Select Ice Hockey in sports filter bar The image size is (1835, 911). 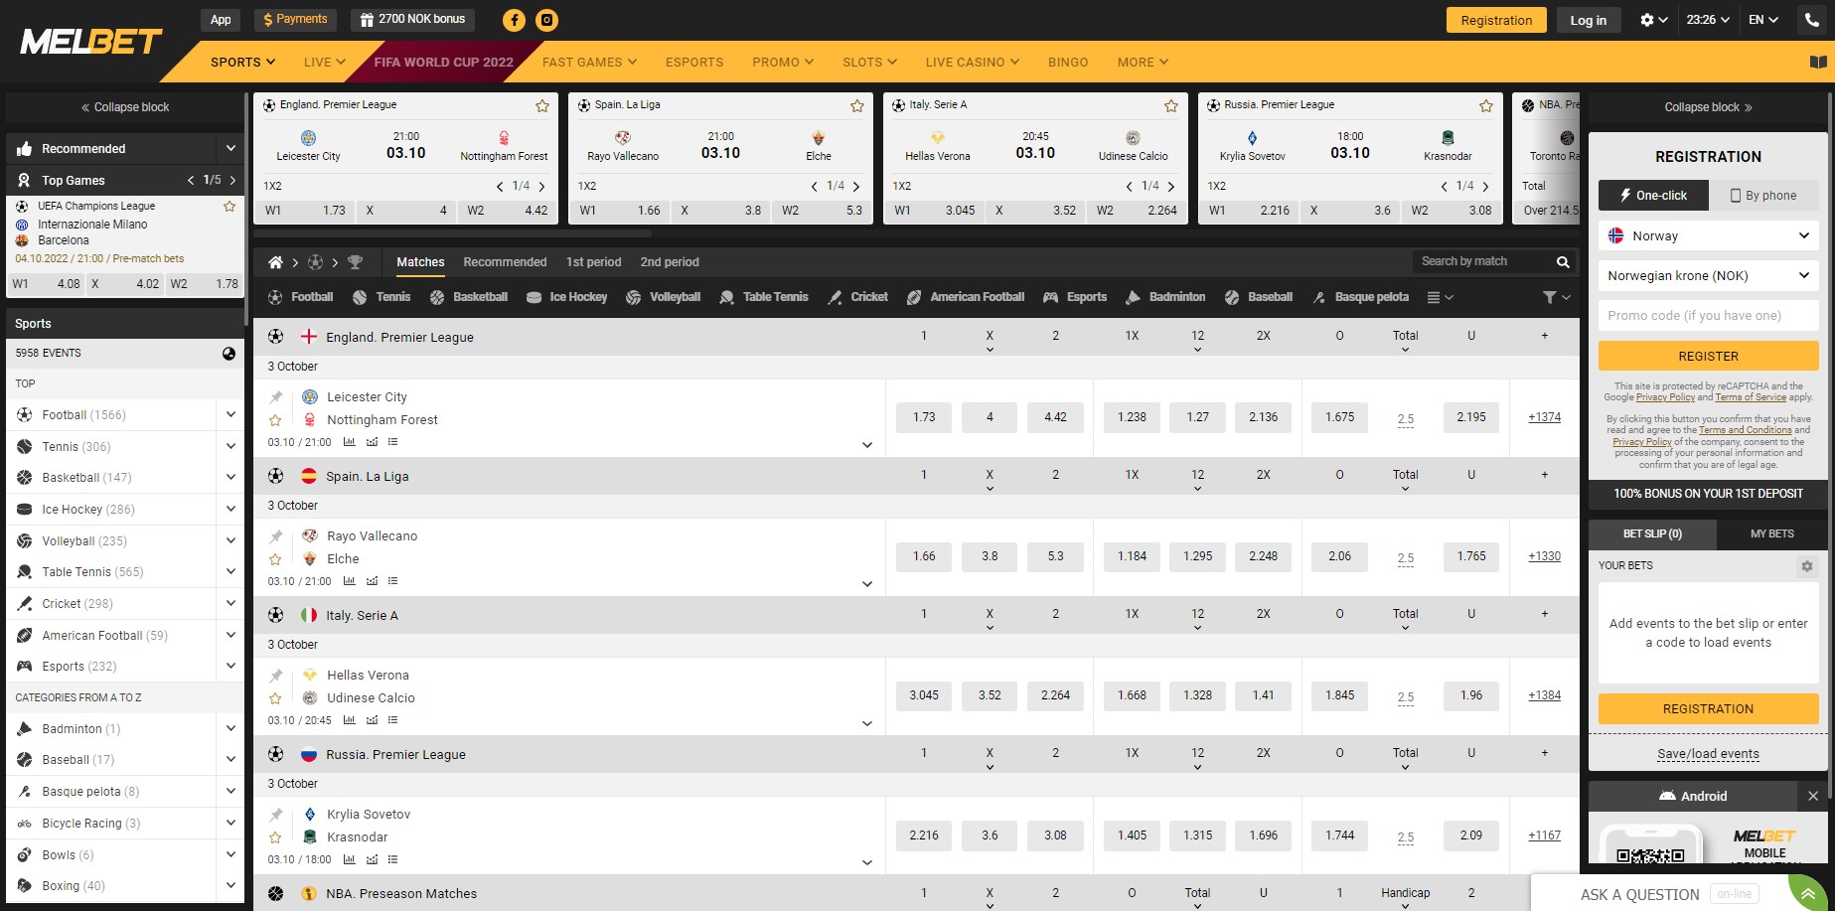coord(566,297)
